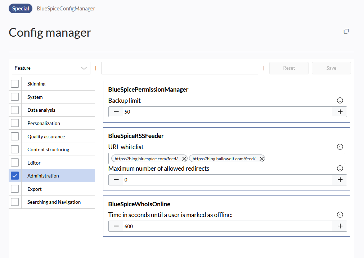Select Searching and Navigation category

tap(54, 202)
